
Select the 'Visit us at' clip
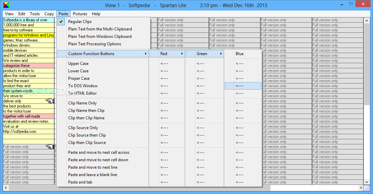click(x=28, y=126)
